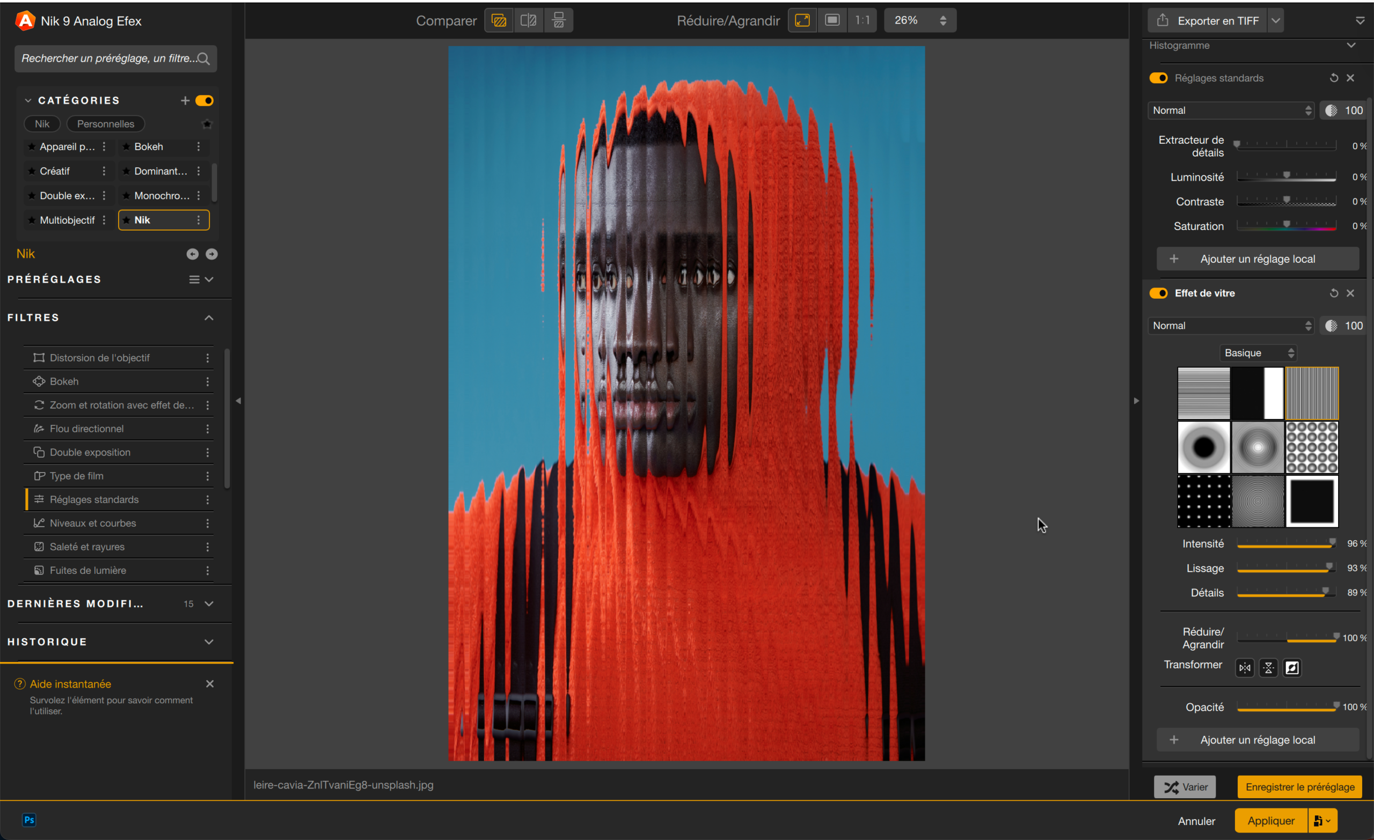
Task: Select the fit-to-screen zoom icon
Action: pyautogui.click(x=802, y=20)
